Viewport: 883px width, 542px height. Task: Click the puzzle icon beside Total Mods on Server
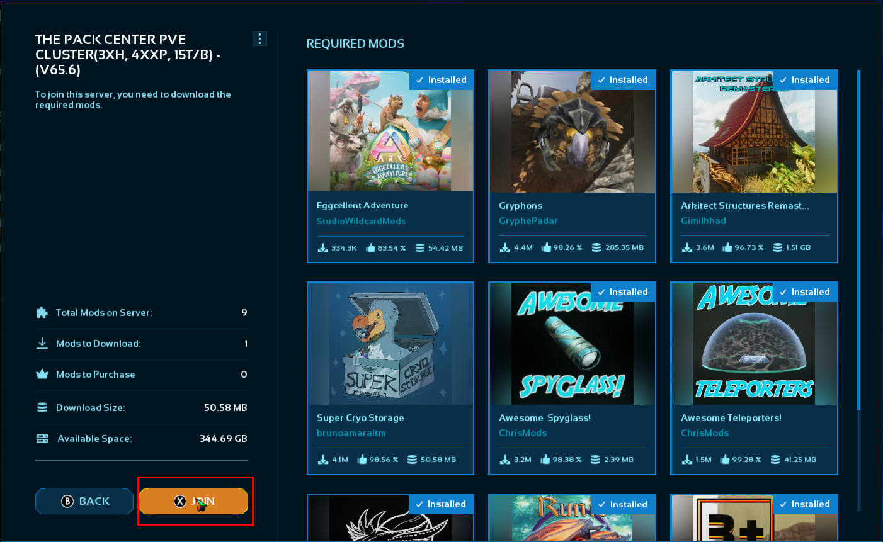pyautogui.click(x=42, y=312)
